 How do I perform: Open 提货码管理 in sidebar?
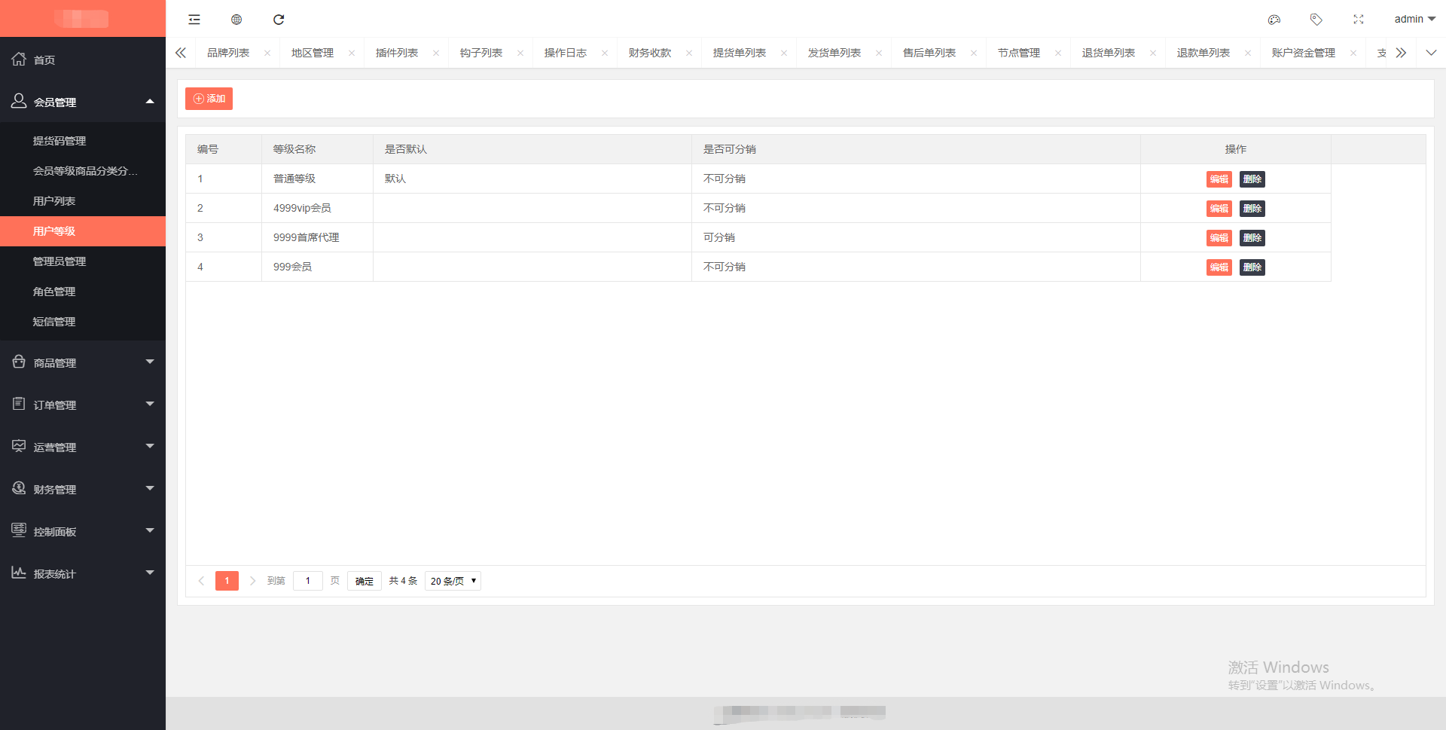point(83,141)
